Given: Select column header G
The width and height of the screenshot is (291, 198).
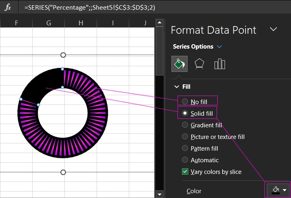Looking at the screenshot, I should coord(48,23).
